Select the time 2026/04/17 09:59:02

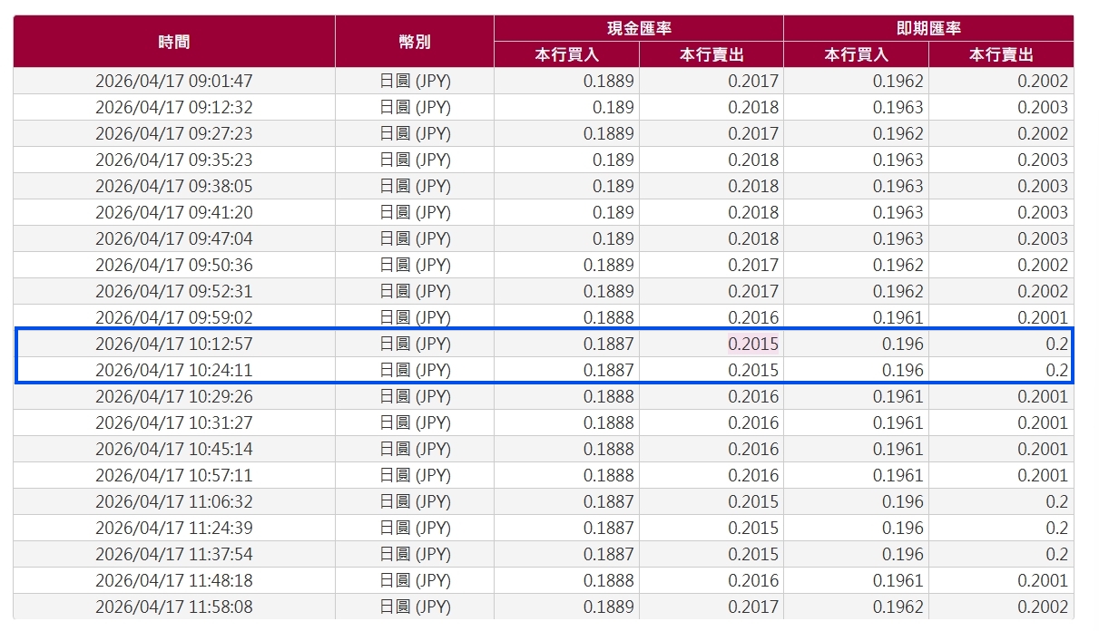coord(174,317)
